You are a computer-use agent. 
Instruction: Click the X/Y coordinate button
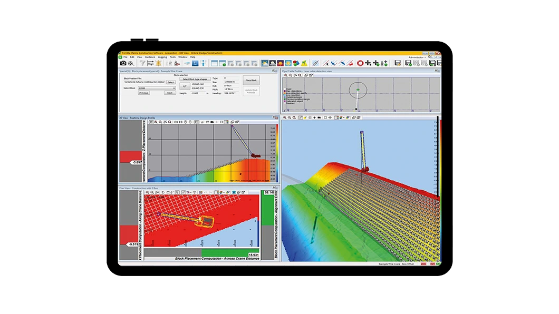coord(185,86)
